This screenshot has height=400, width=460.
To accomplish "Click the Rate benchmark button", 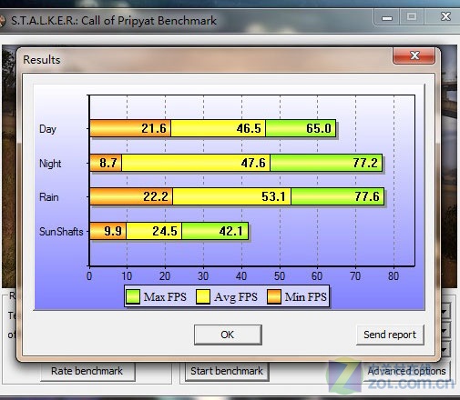I will 87,371.
